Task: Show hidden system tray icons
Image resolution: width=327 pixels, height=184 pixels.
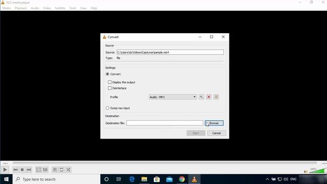Action: [267, 179]
